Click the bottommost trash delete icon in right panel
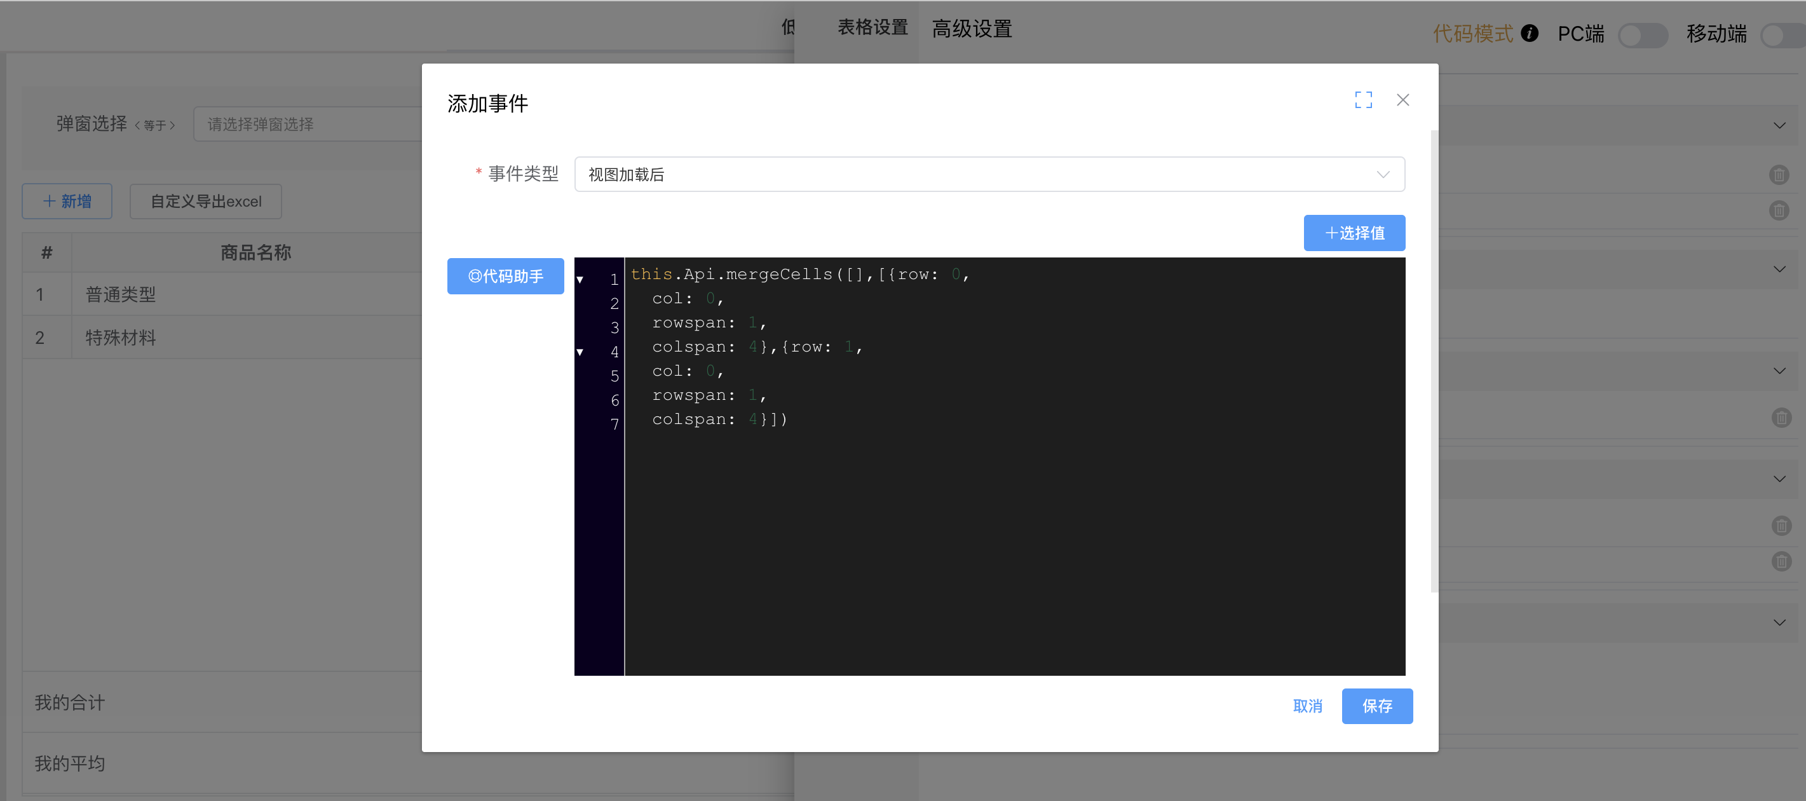 click(1781, 561)
